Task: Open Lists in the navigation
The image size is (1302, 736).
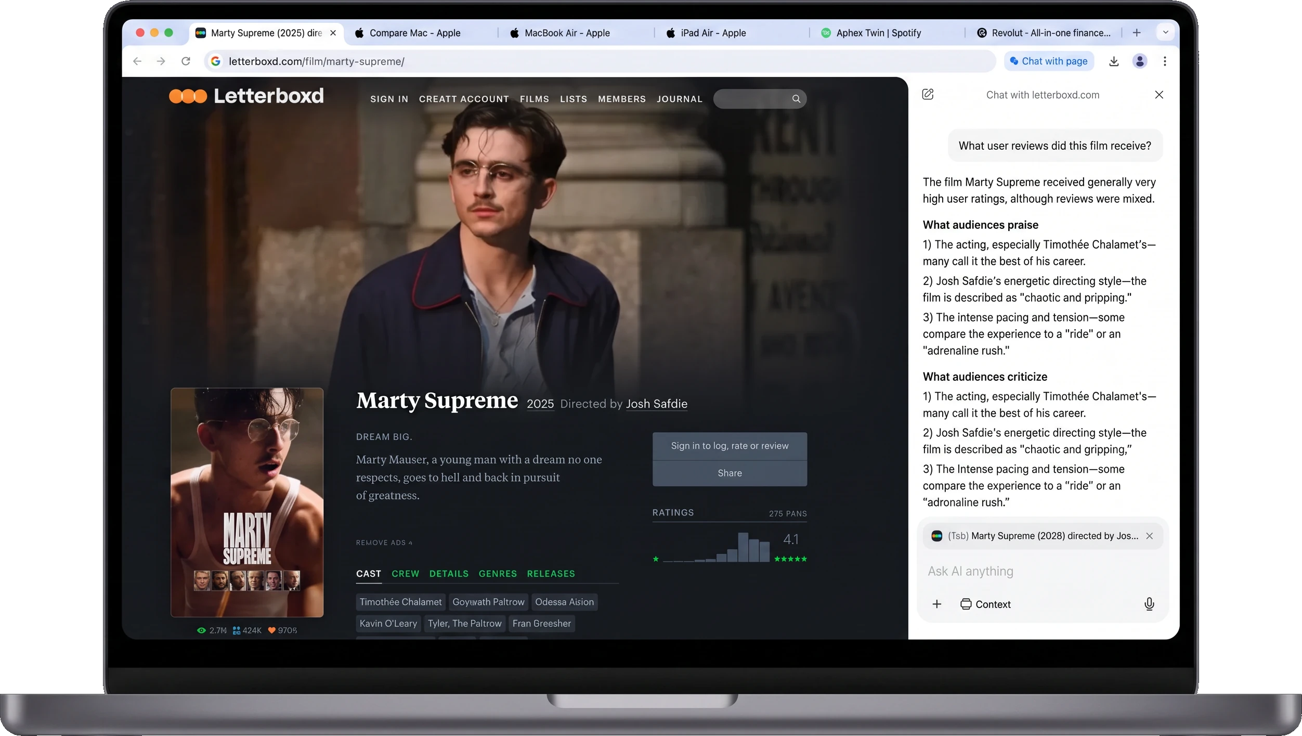Action: 574,99
